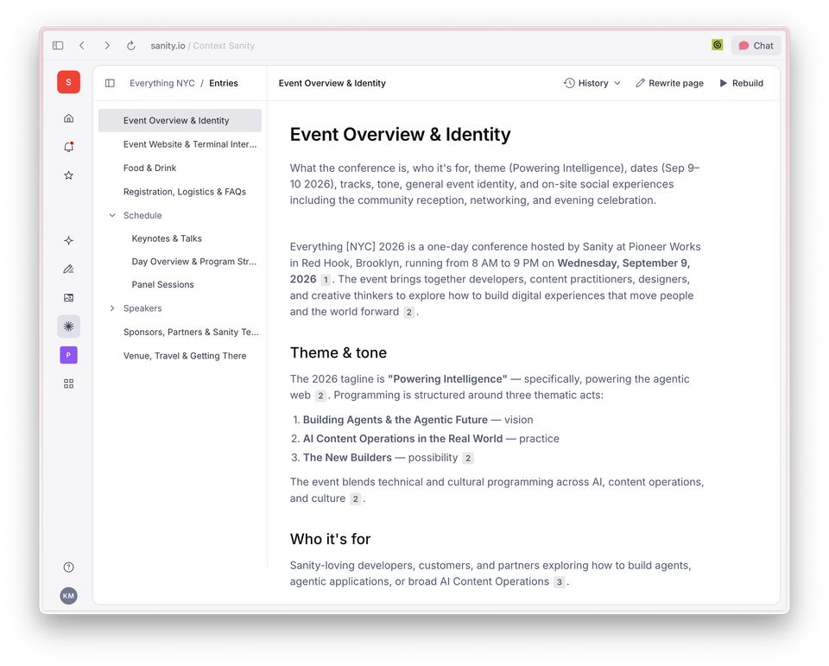Click the 'Theme & tone' heading

[339, 352]
